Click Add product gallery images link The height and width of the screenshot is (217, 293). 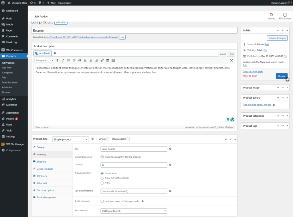pyautogui.click(x=257, y=105)
